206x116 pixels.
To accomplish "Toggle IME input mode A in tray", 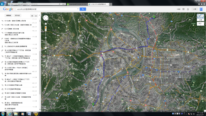I will pyautogui.click(x=175, y=114).
